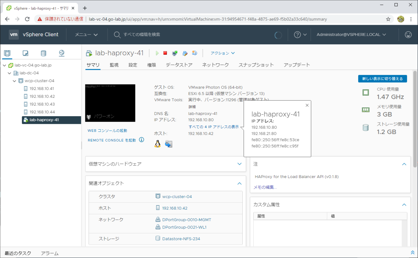The height and width of the screenshot is (258, 418).
Task: Open VMs and Templates inventory view
Action: click(x=25, y=53)
